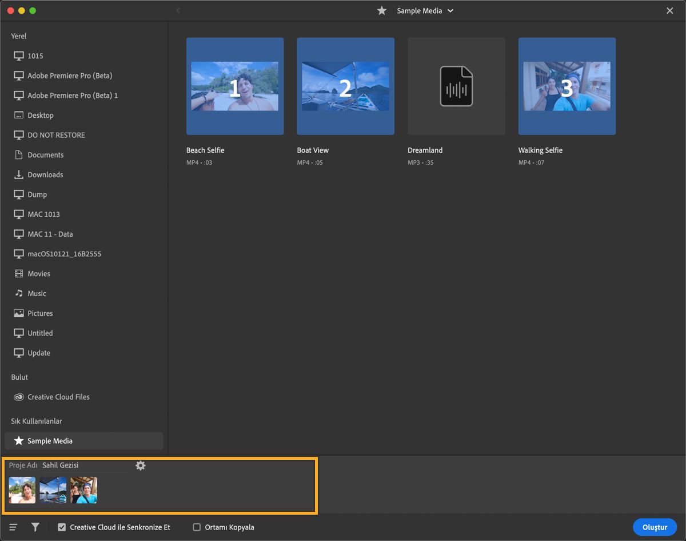Click the Sık Kullanılanlar section heading
This screenshot has width=686, height=541.
[37, 421]
